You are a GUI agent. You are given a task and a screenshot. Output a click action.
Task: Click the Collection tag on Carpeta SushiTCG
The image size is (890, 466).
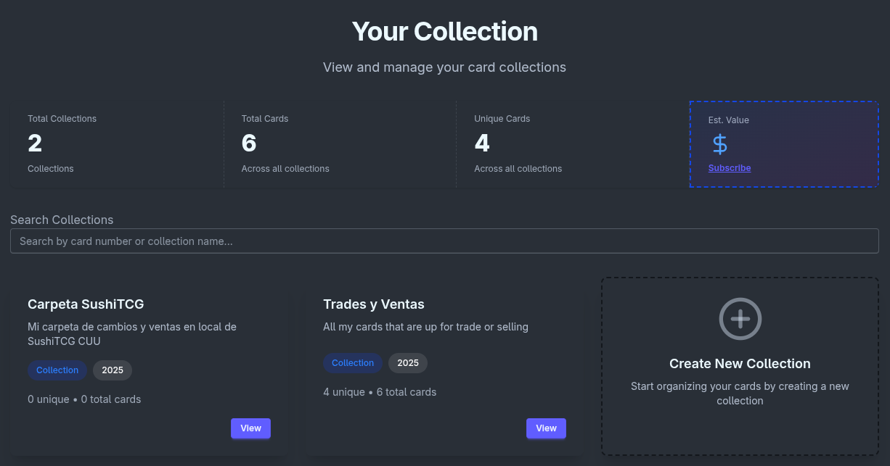(57, 370)
